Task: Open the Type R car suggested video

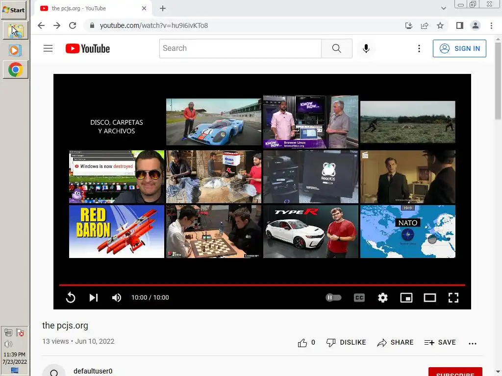Action: click(310, 232)
